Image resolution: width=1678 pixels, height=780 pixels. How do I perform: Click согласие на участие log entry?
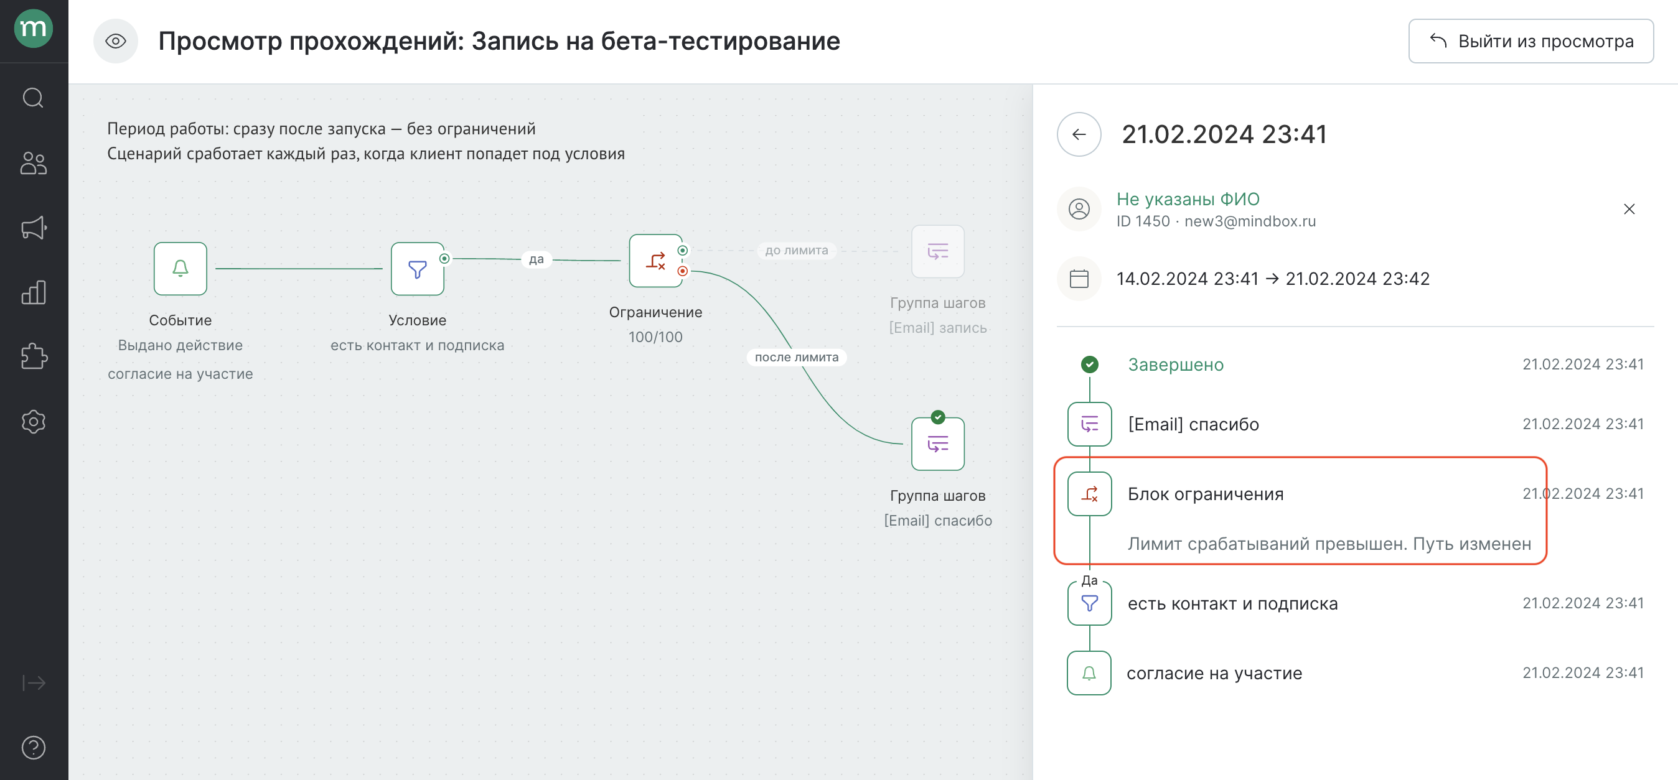[x=1214, y=673]
